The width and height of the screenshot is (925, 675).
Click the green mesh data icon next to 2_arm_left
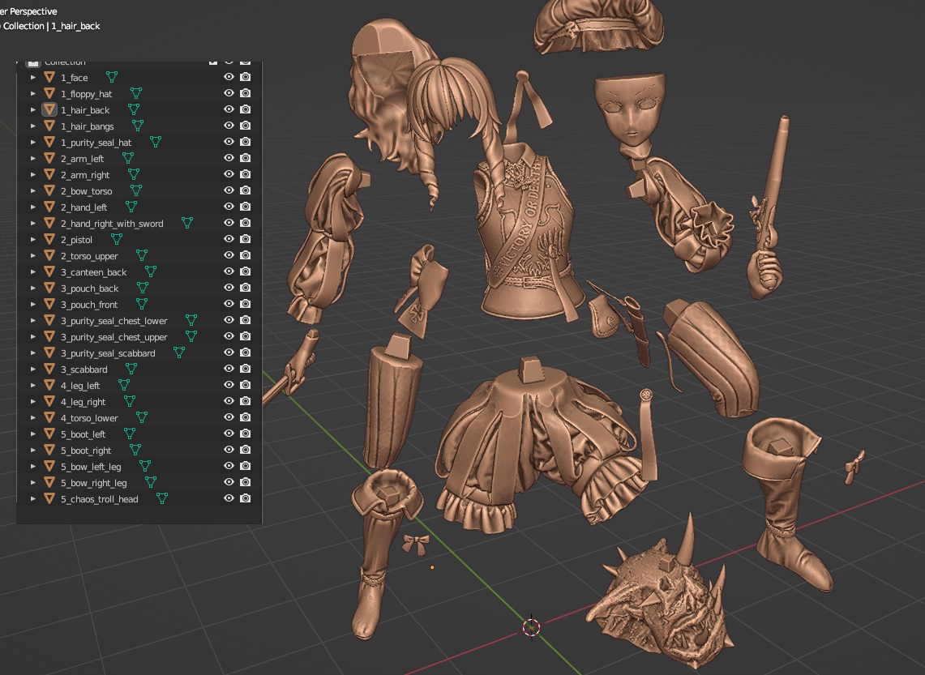click(128, 158)
